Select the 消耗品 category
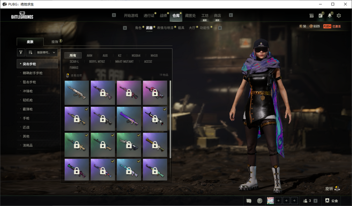 point(37,145)
